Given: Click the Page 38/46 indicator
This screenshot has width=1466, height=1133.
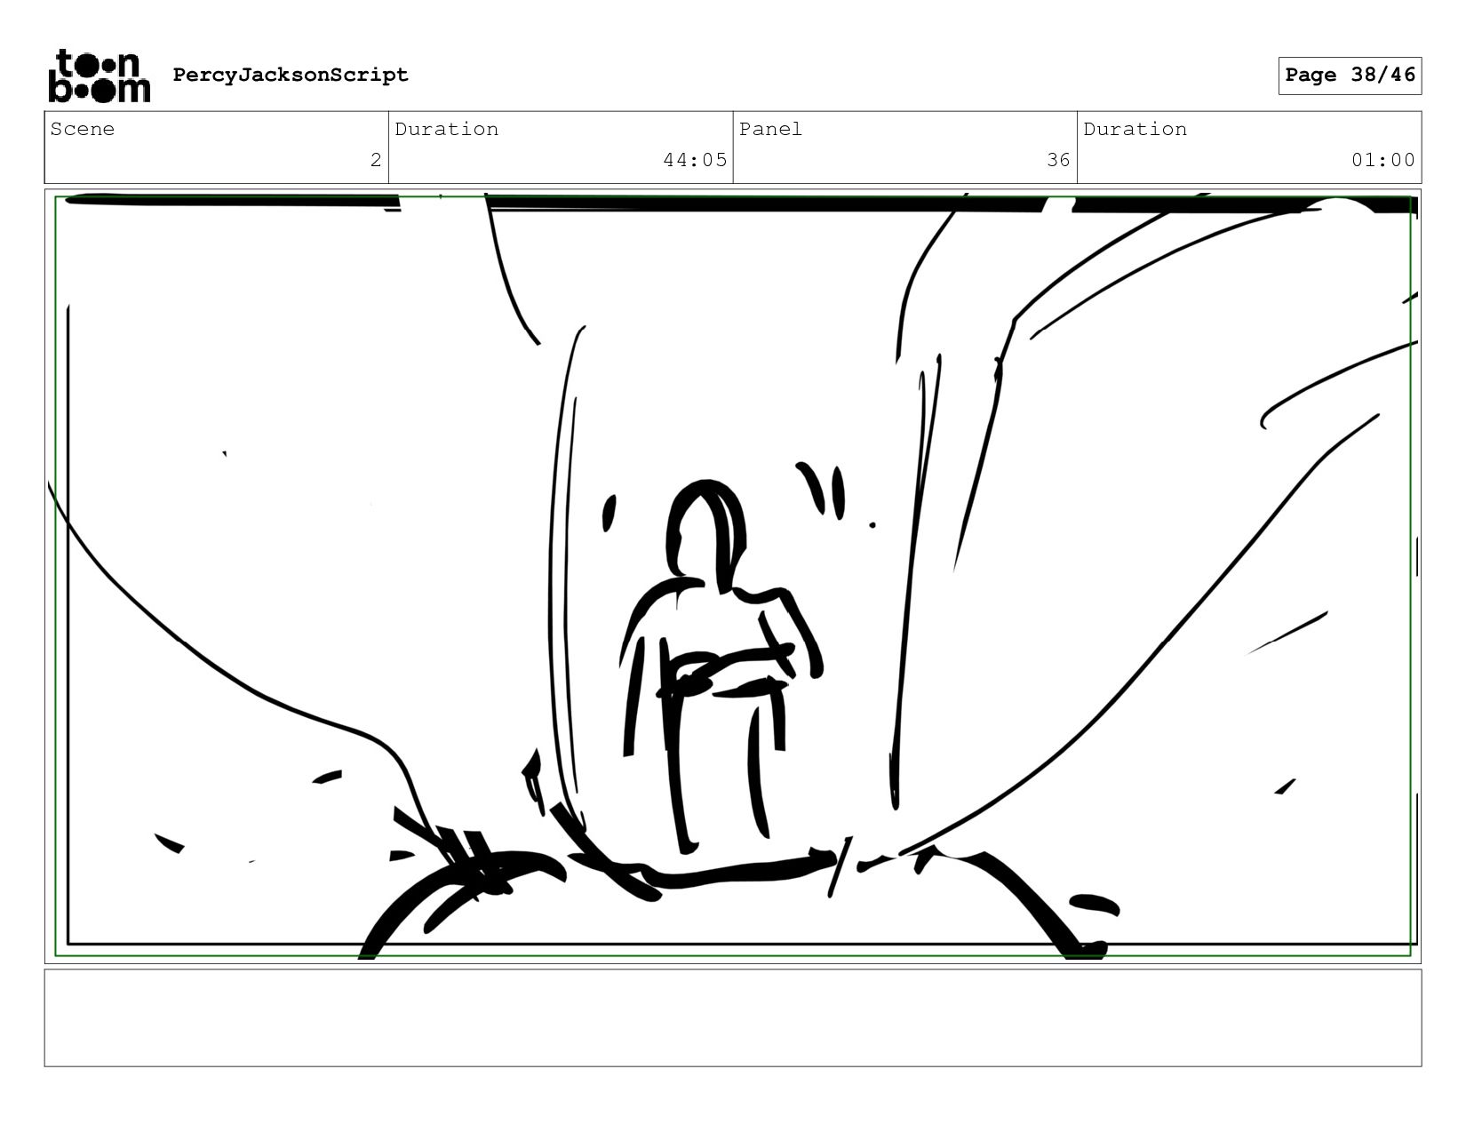Looking at the screenshot, I should [x=1350, y=75].
